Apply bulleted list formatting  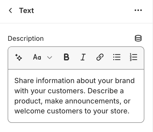[x=117, y=57]
